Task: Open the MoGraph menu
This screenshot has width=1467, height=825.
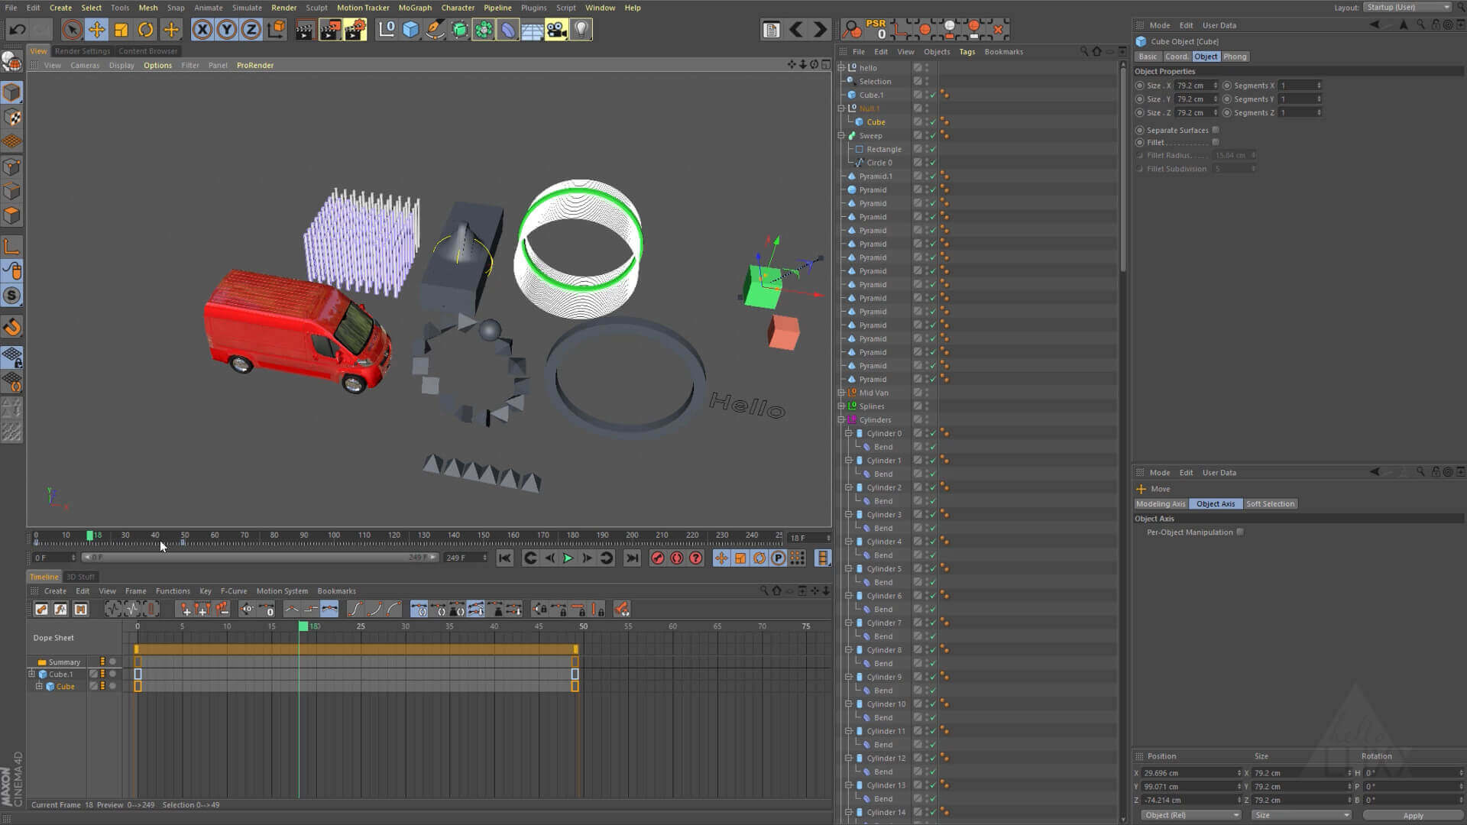Action: pos(415,8)
